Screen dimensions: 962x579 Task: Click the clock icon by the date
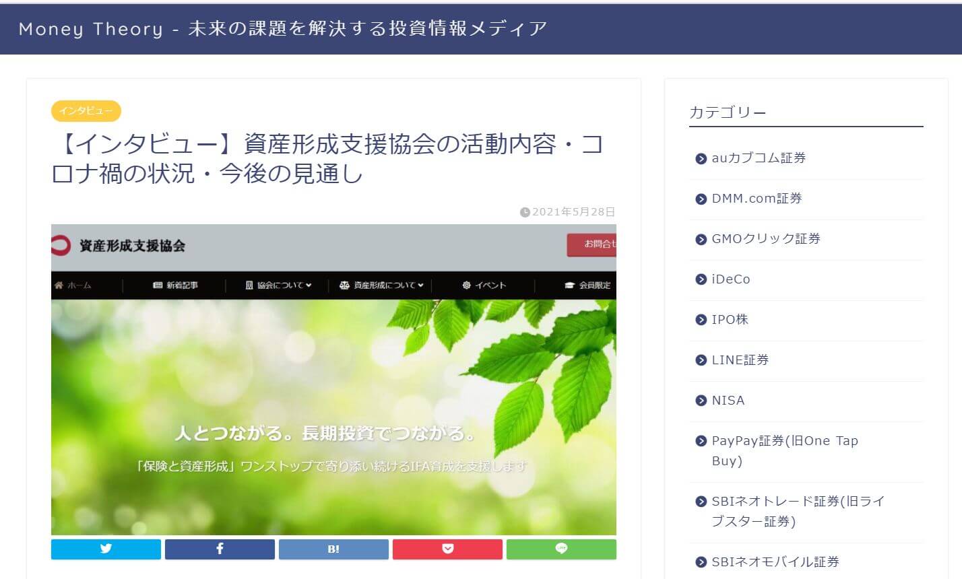click(x=525, y=212)
